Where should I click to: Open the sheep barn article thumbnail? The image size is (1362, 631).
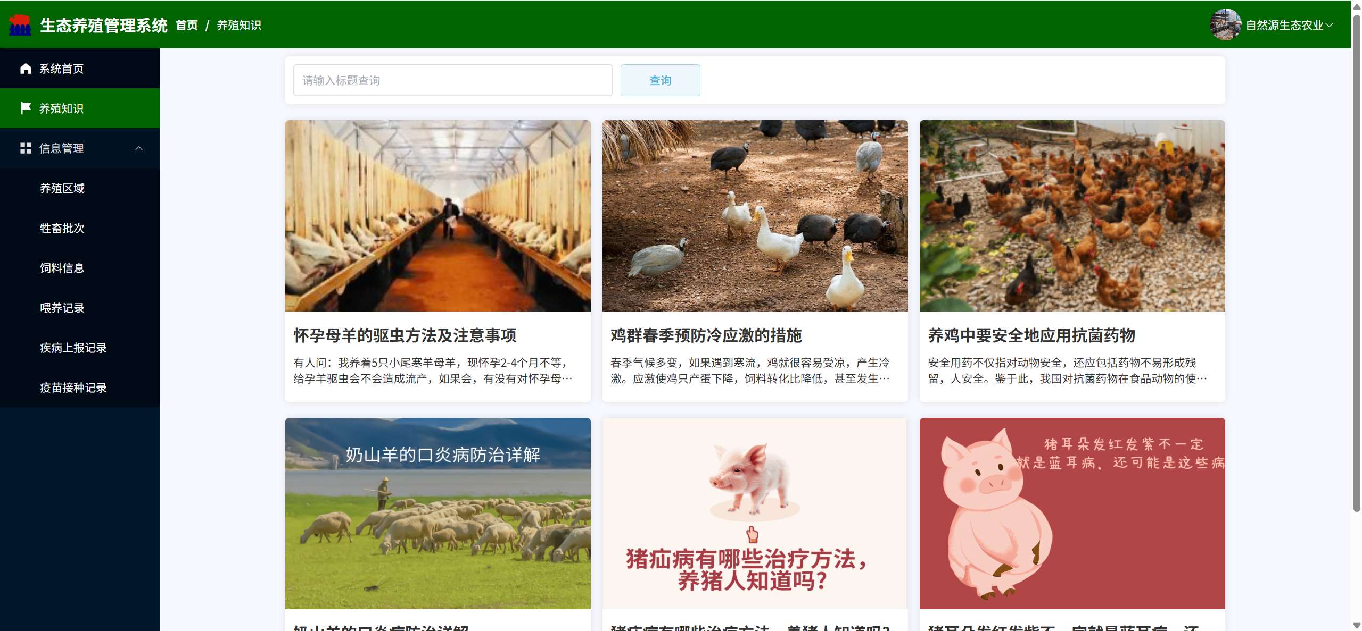438,216
